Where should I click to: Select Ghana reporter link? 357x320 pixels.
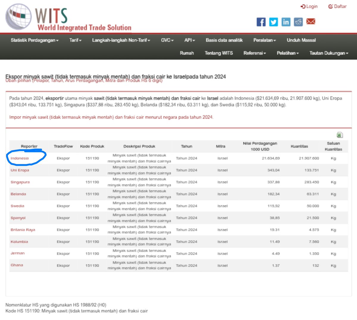coord(17,265)
